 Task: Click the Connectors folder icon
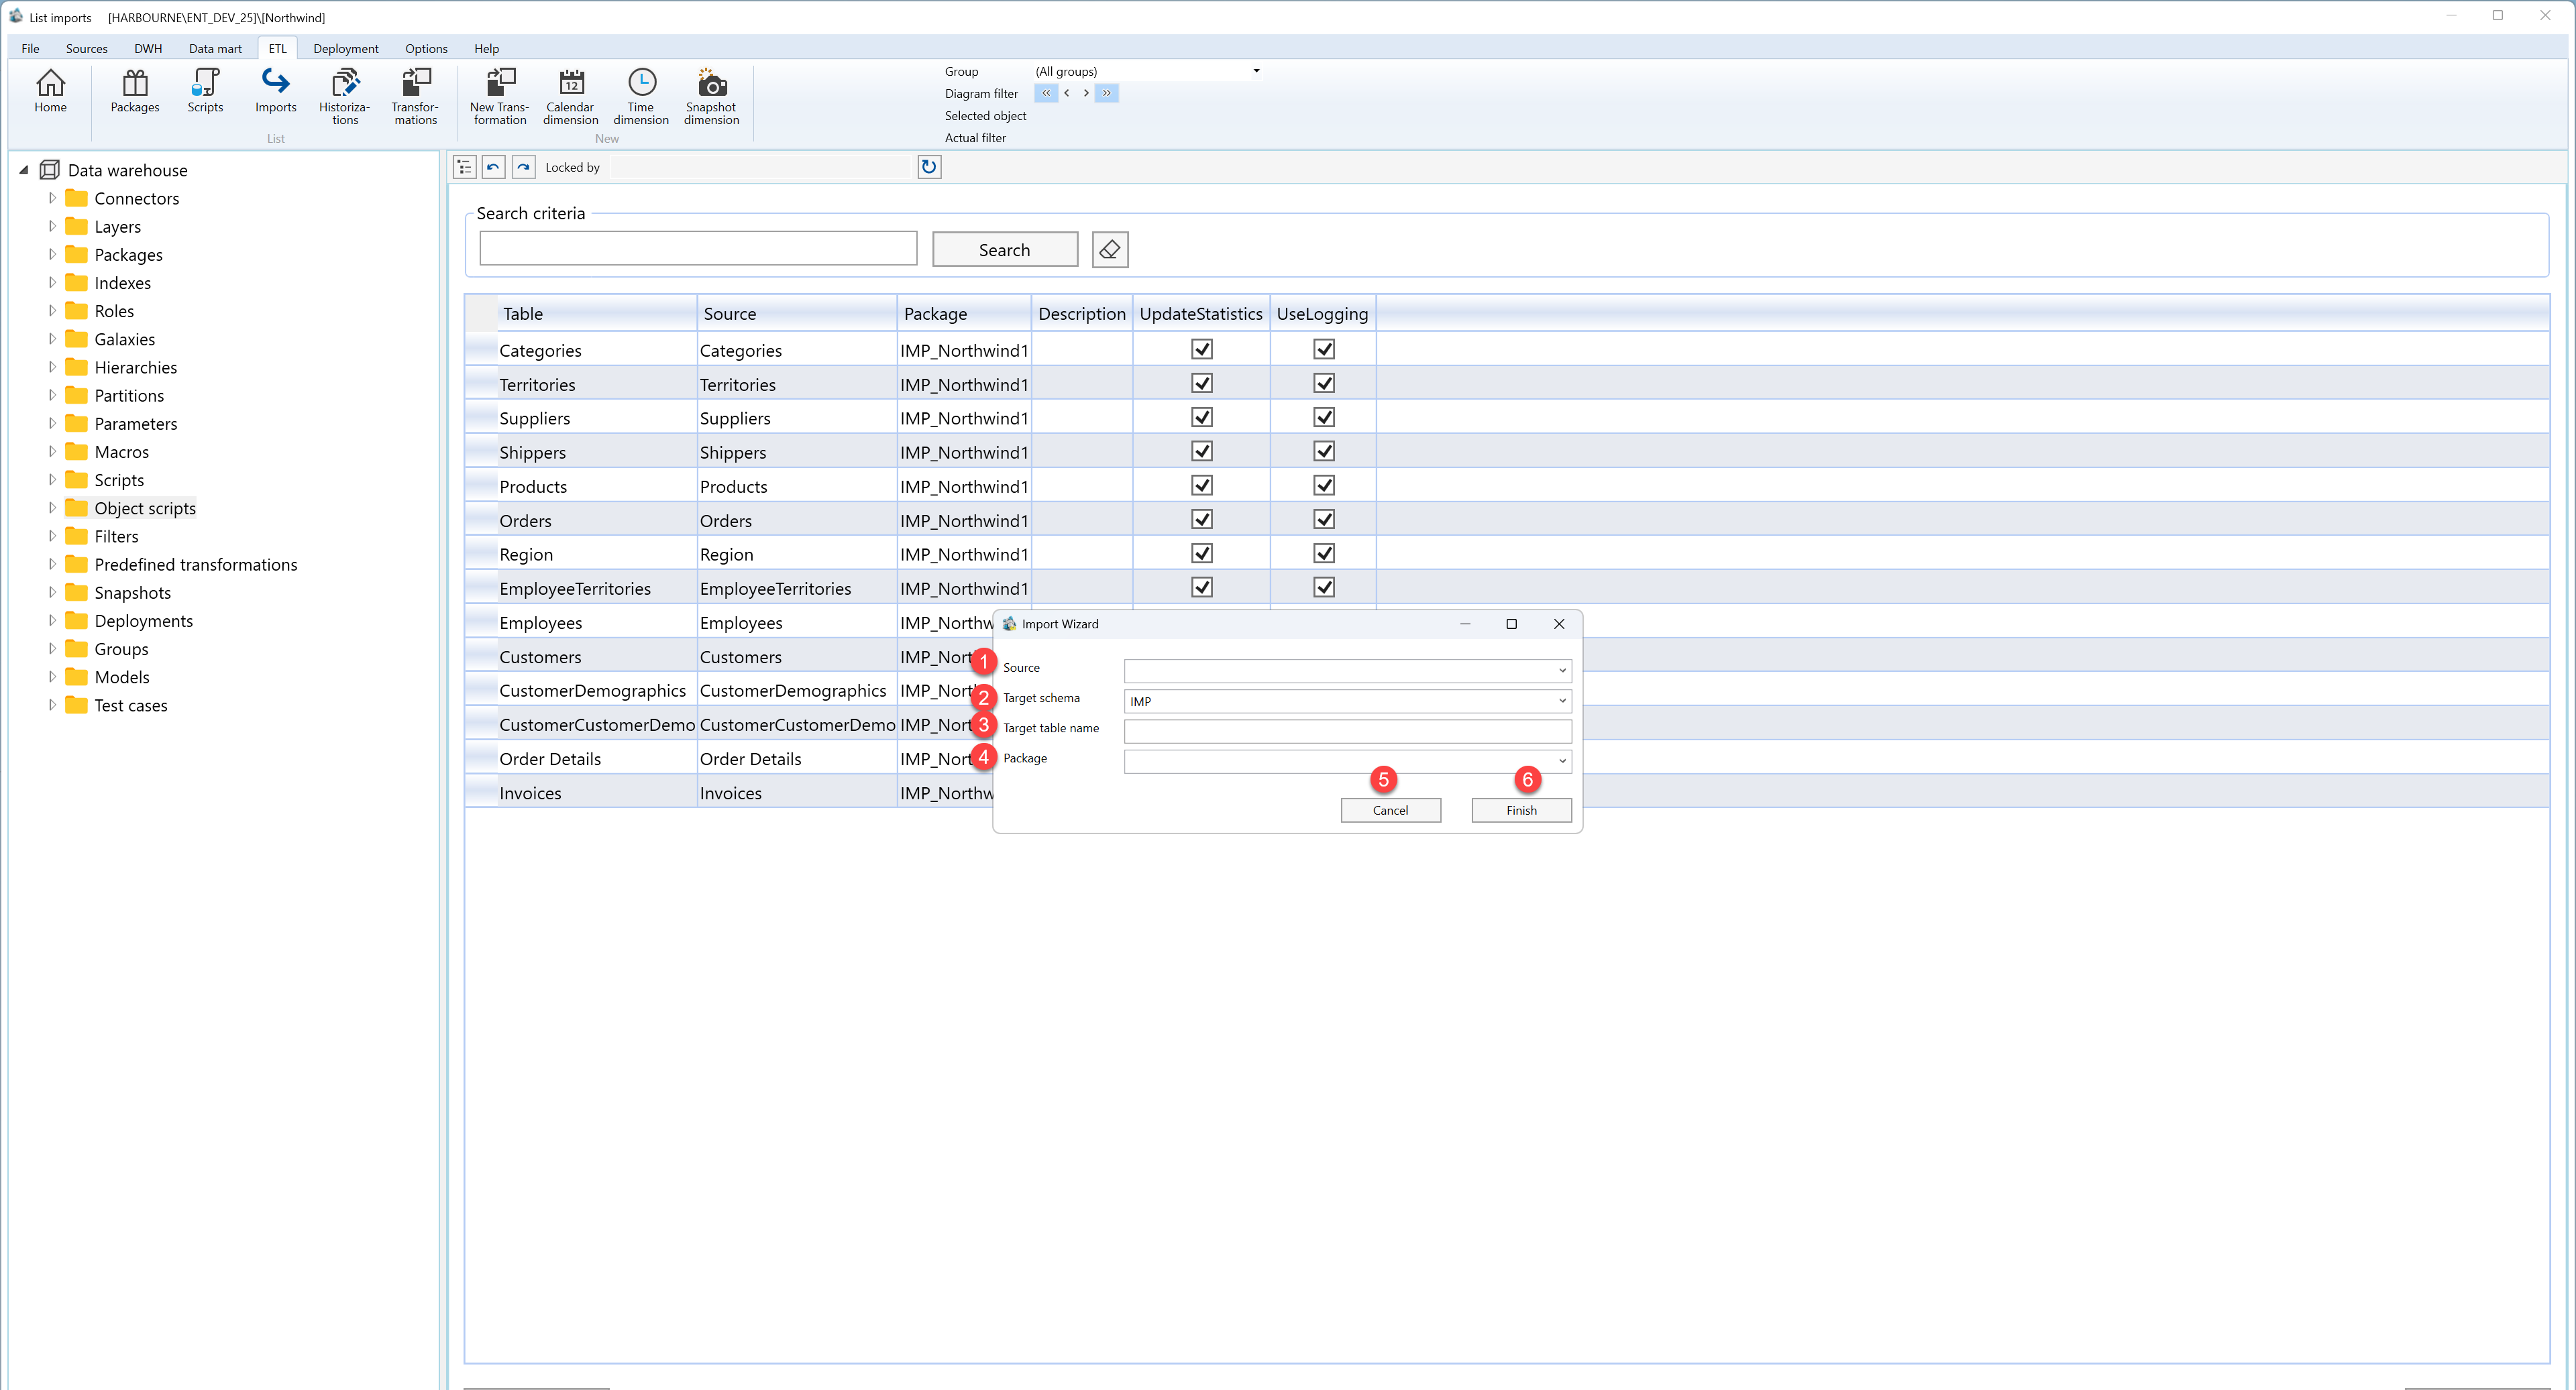(76, 198)
